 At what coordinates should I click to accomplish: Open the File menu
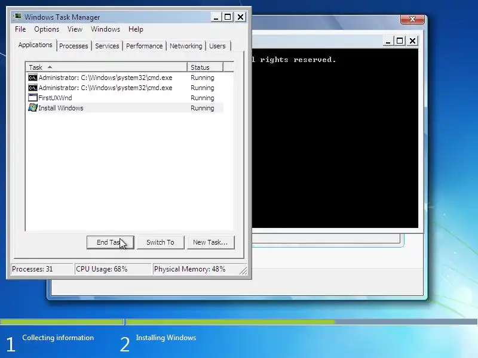20,29
